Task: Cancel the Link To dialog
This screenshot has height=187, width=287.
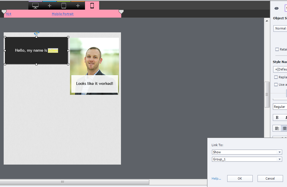Action: (x=270, y=178)
